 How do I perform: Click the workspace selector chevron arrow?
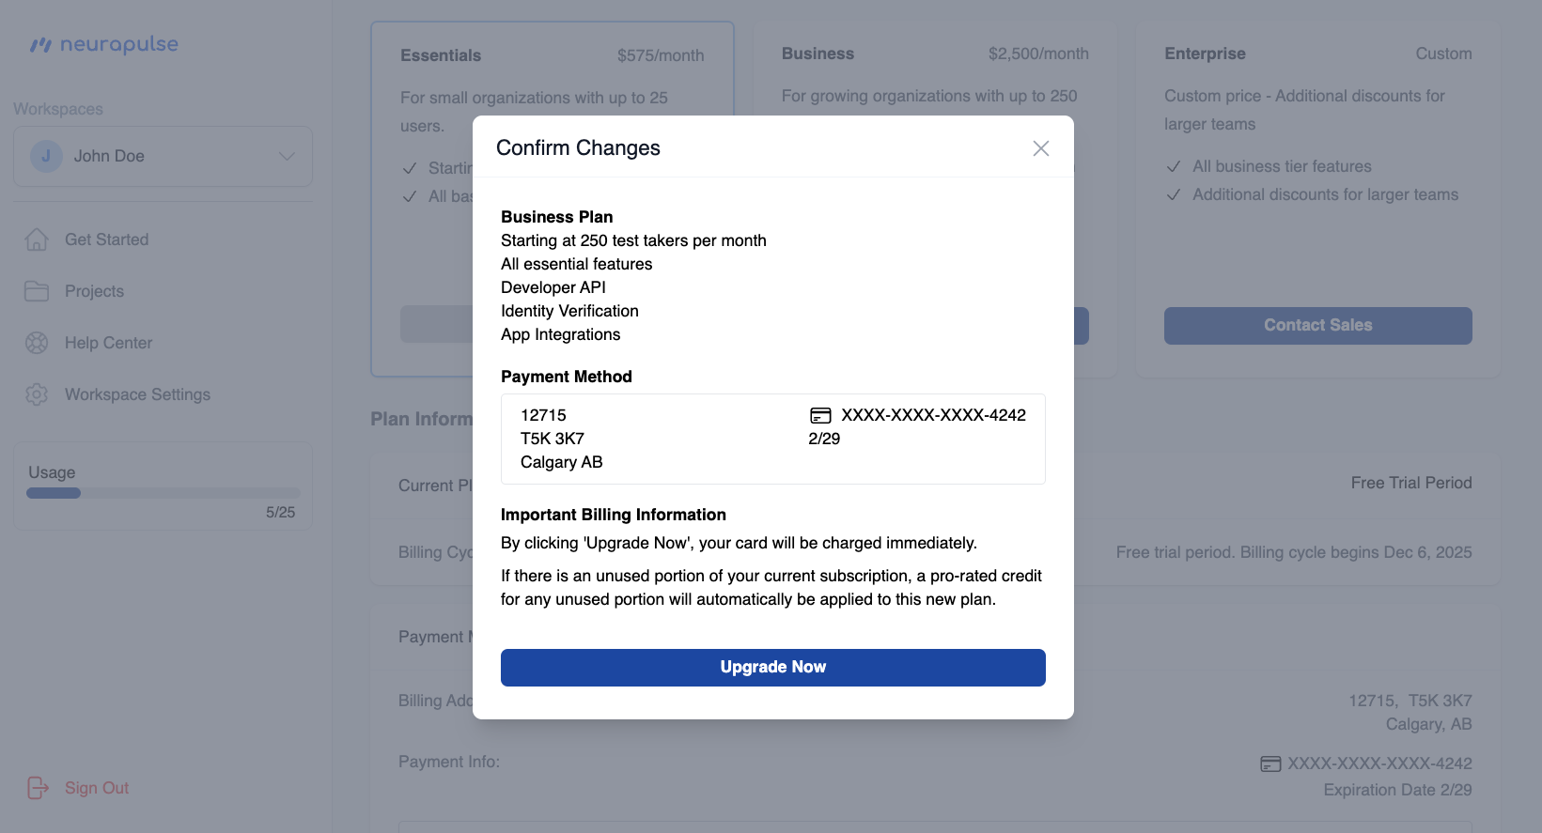pyautogui.click(x=288, y=156)
